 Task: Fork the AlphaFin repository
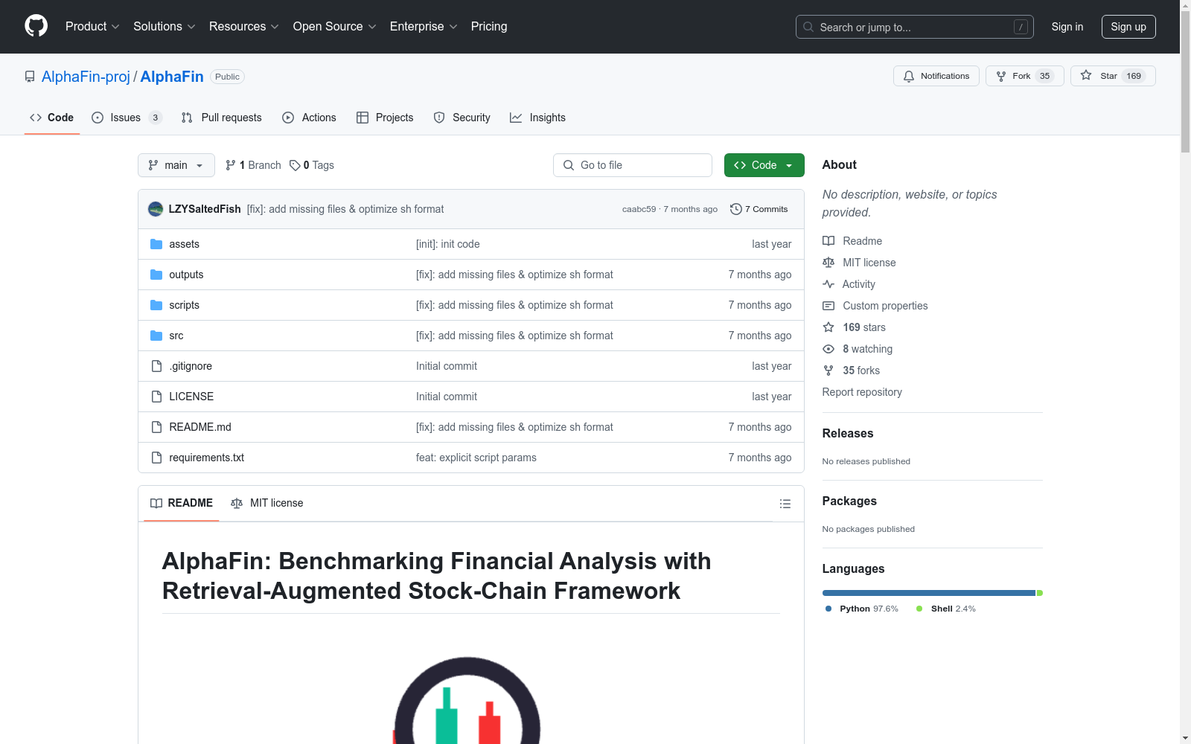[1024, 76]
